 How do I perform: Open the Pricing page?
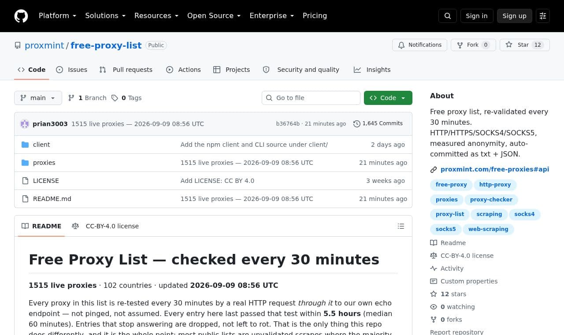315,16
